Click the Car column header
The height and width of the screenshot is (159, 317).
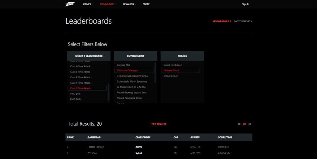click(176, 137)
